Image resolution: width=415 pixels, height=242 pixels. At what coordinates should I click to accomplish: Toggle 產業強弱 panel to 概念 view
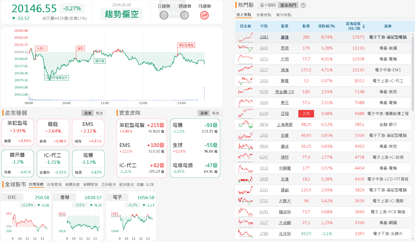click(x=99, y=113)
